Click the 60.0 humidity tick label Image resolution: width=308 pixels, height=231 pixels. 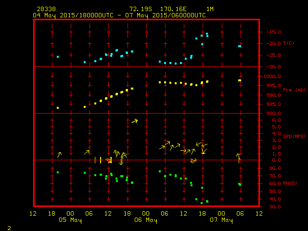[275, 184]
